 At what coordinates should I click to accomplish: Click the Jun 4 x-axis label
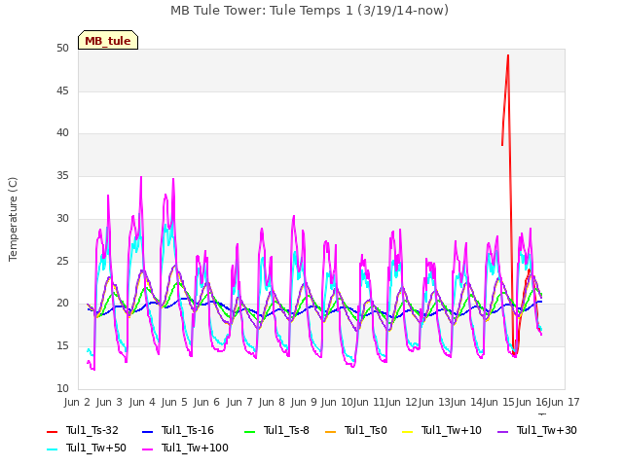142,402
